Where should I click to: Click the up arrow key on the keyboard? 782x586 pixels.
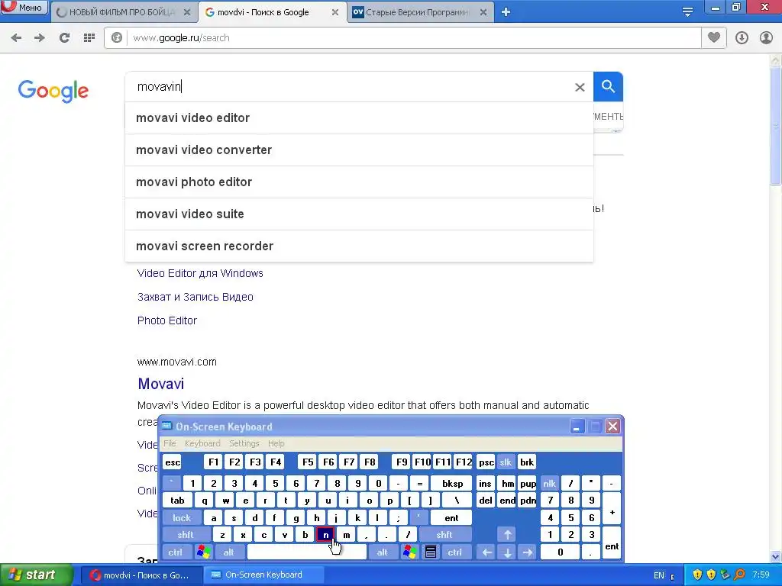click(x=507, y=535)
